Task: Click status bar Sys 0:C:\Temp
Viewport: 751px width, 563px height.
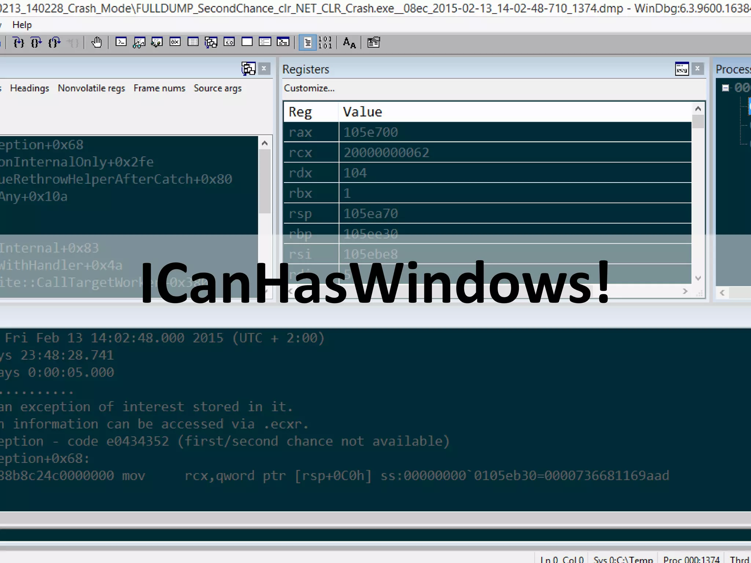Action: click(623, 559)
